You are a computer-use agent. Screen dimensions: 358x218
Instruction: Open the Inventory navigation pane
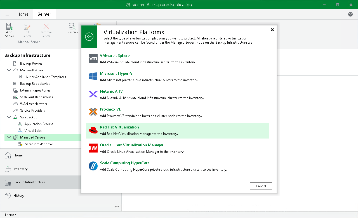point(61,169)
